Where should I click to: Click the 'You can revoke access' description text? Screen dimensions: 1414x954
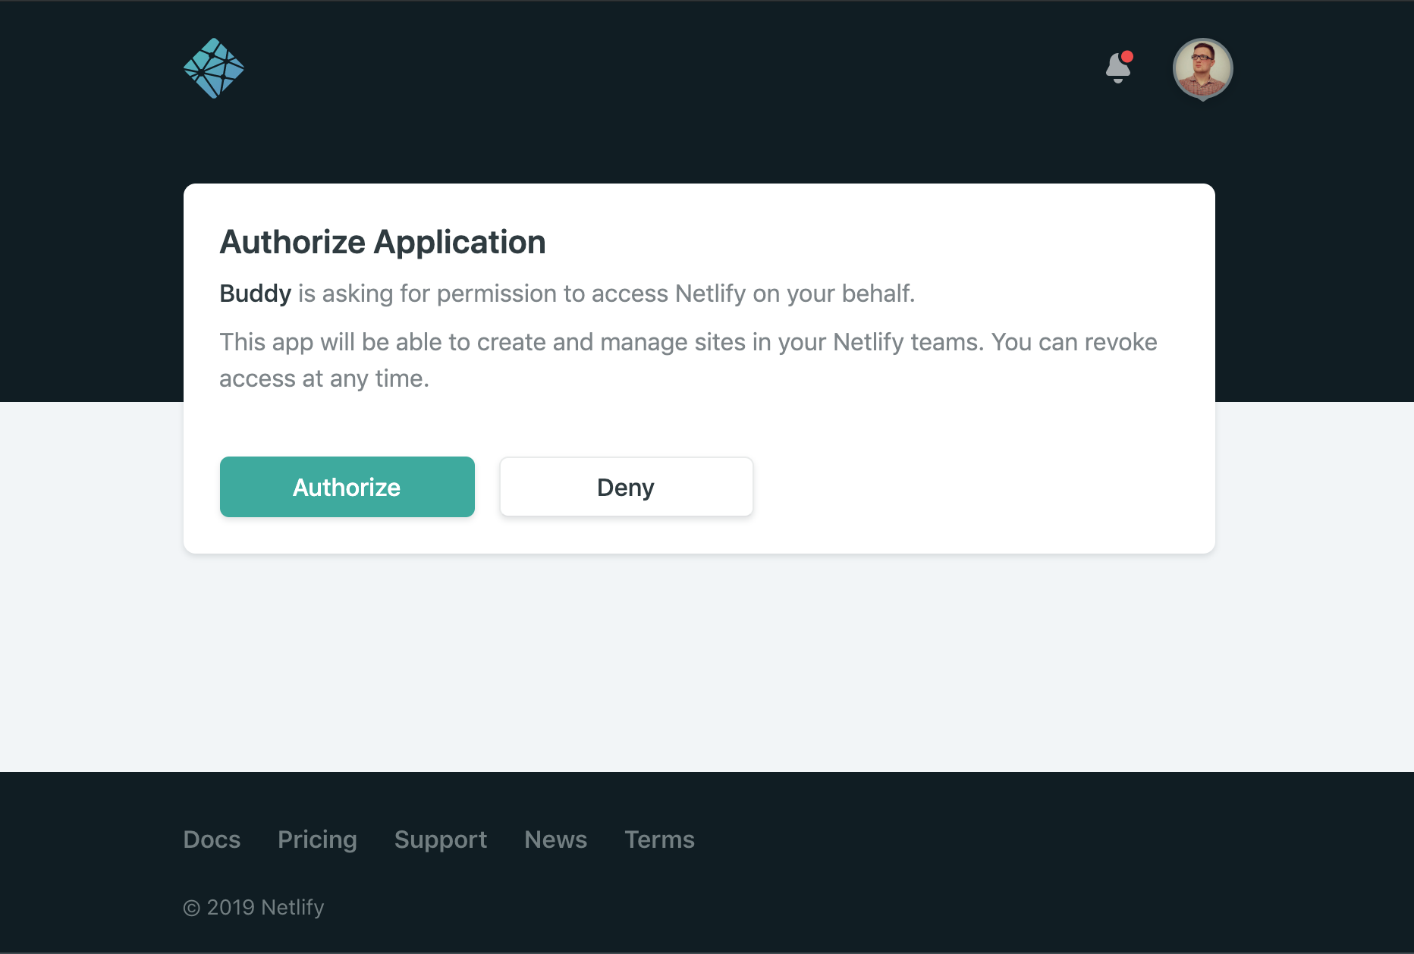pos(689,360)
